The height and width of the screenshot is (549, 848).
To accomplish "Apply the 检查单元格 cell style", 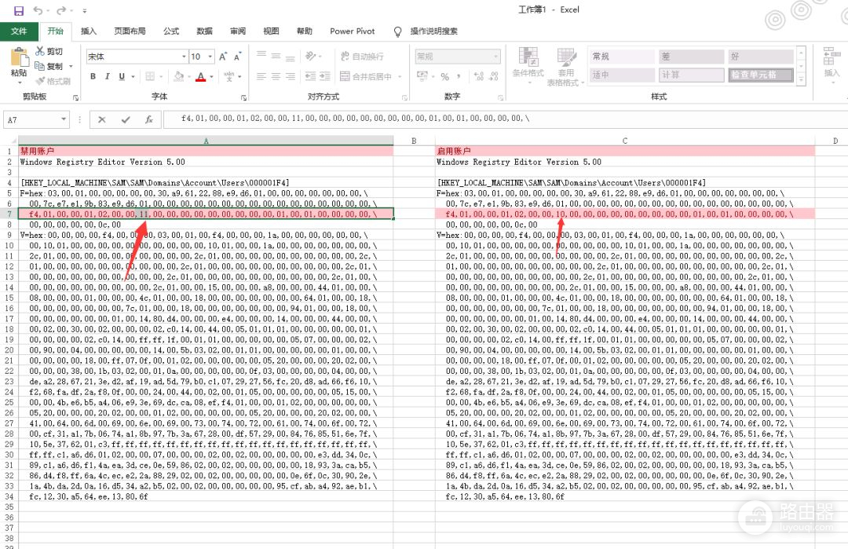I will pos(760,75).
